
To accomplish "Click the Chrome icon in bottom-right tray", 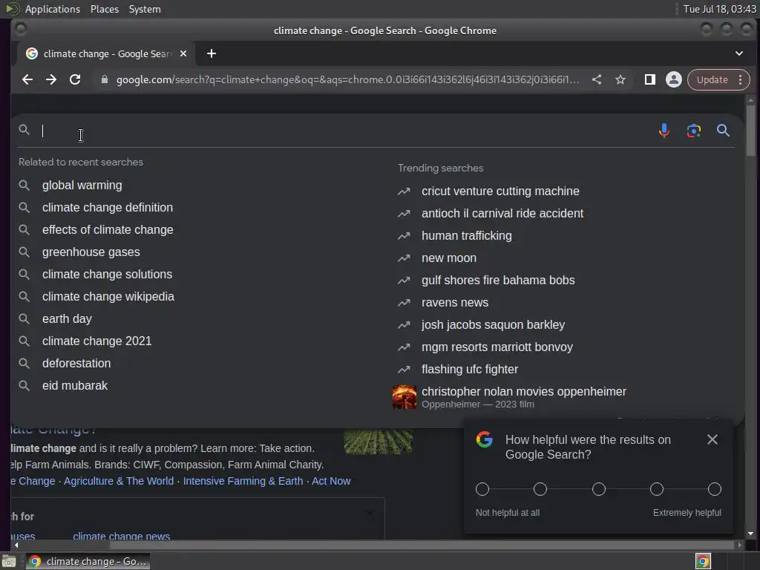I will point(702,561).
